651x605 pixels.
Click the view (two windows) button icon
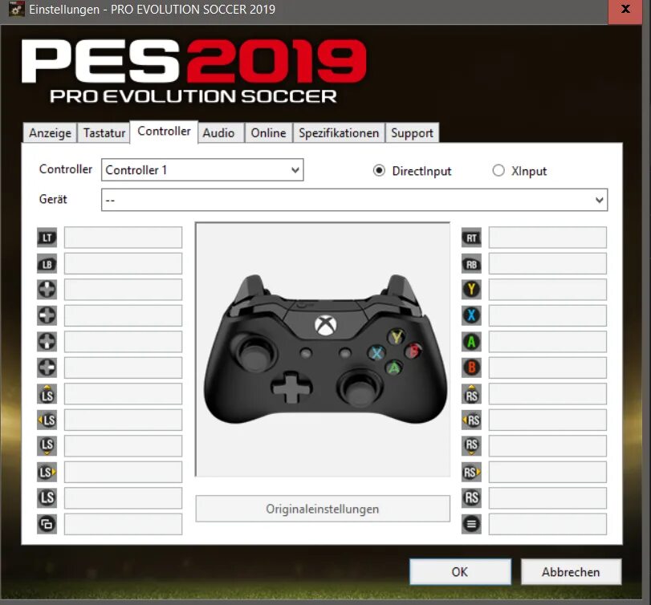pyautogui.click(x=47, y=524)
